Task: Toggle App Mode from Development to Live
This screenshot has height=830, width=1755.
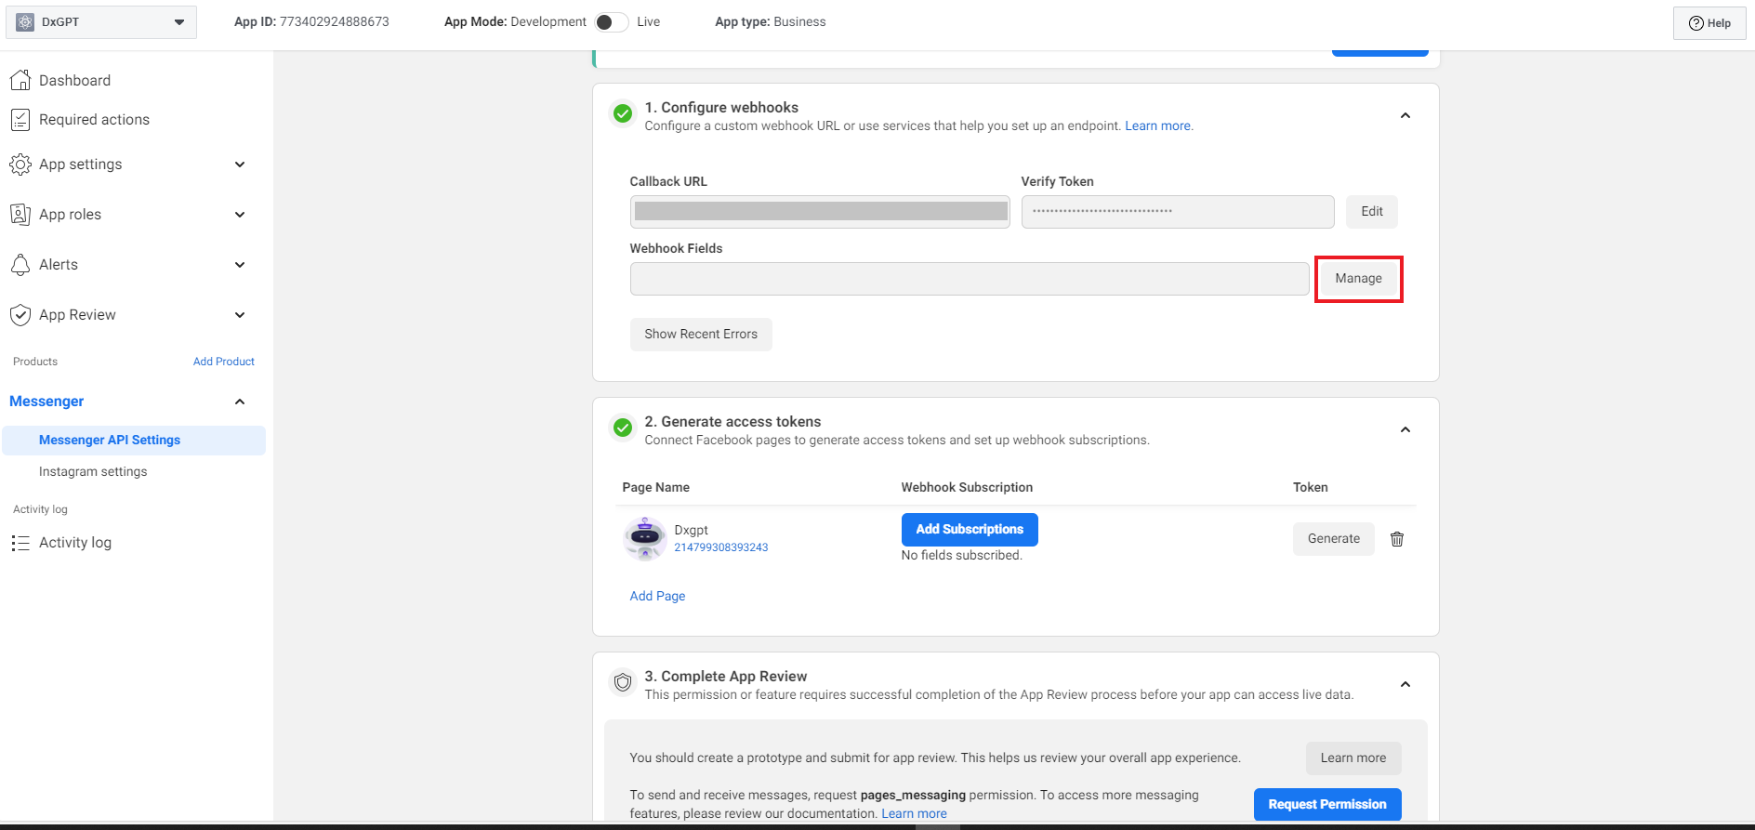Action: (611, 22)
